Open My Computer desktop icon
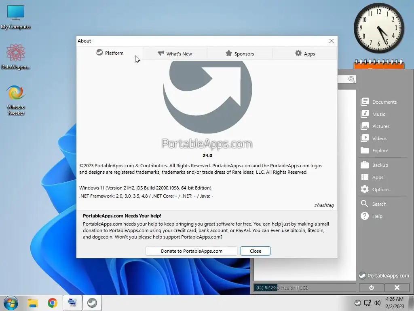This screenshot has height=311, width=414. pyautogui.click(x=16, y=17)
